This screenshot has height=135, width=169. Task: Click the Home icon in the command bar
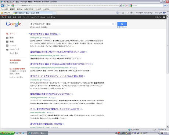[117, 12]
